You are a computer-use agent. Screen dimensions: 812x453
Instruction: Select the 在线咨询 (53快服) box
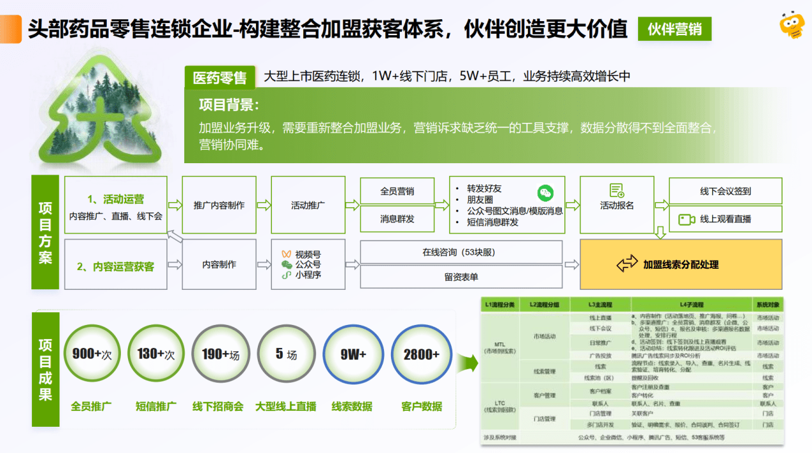click(x=461, y=252)
